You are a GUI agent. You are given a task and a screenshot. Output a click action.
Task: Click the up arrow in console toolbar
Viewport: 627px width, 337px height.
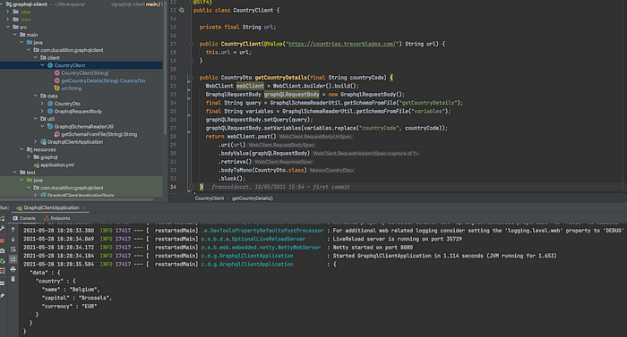pos(13,230)
